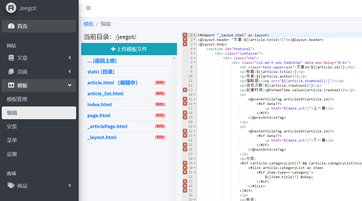Select the 安装 sidebar menu item
This screenshot has width=362, height=201.
(12, 127)
